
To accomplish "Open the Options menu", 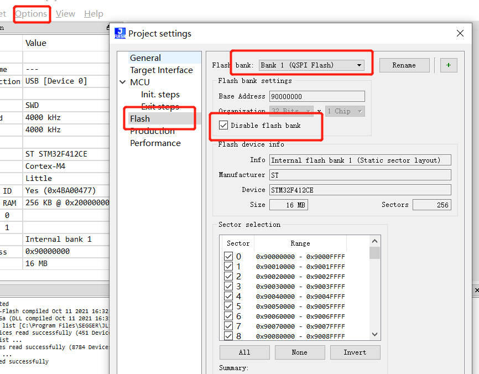I will click(32, 13).
